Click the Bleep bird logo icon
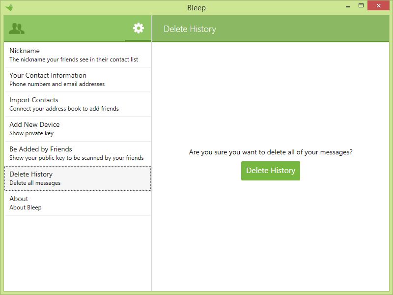393x295 pixels. pos(9,7)
